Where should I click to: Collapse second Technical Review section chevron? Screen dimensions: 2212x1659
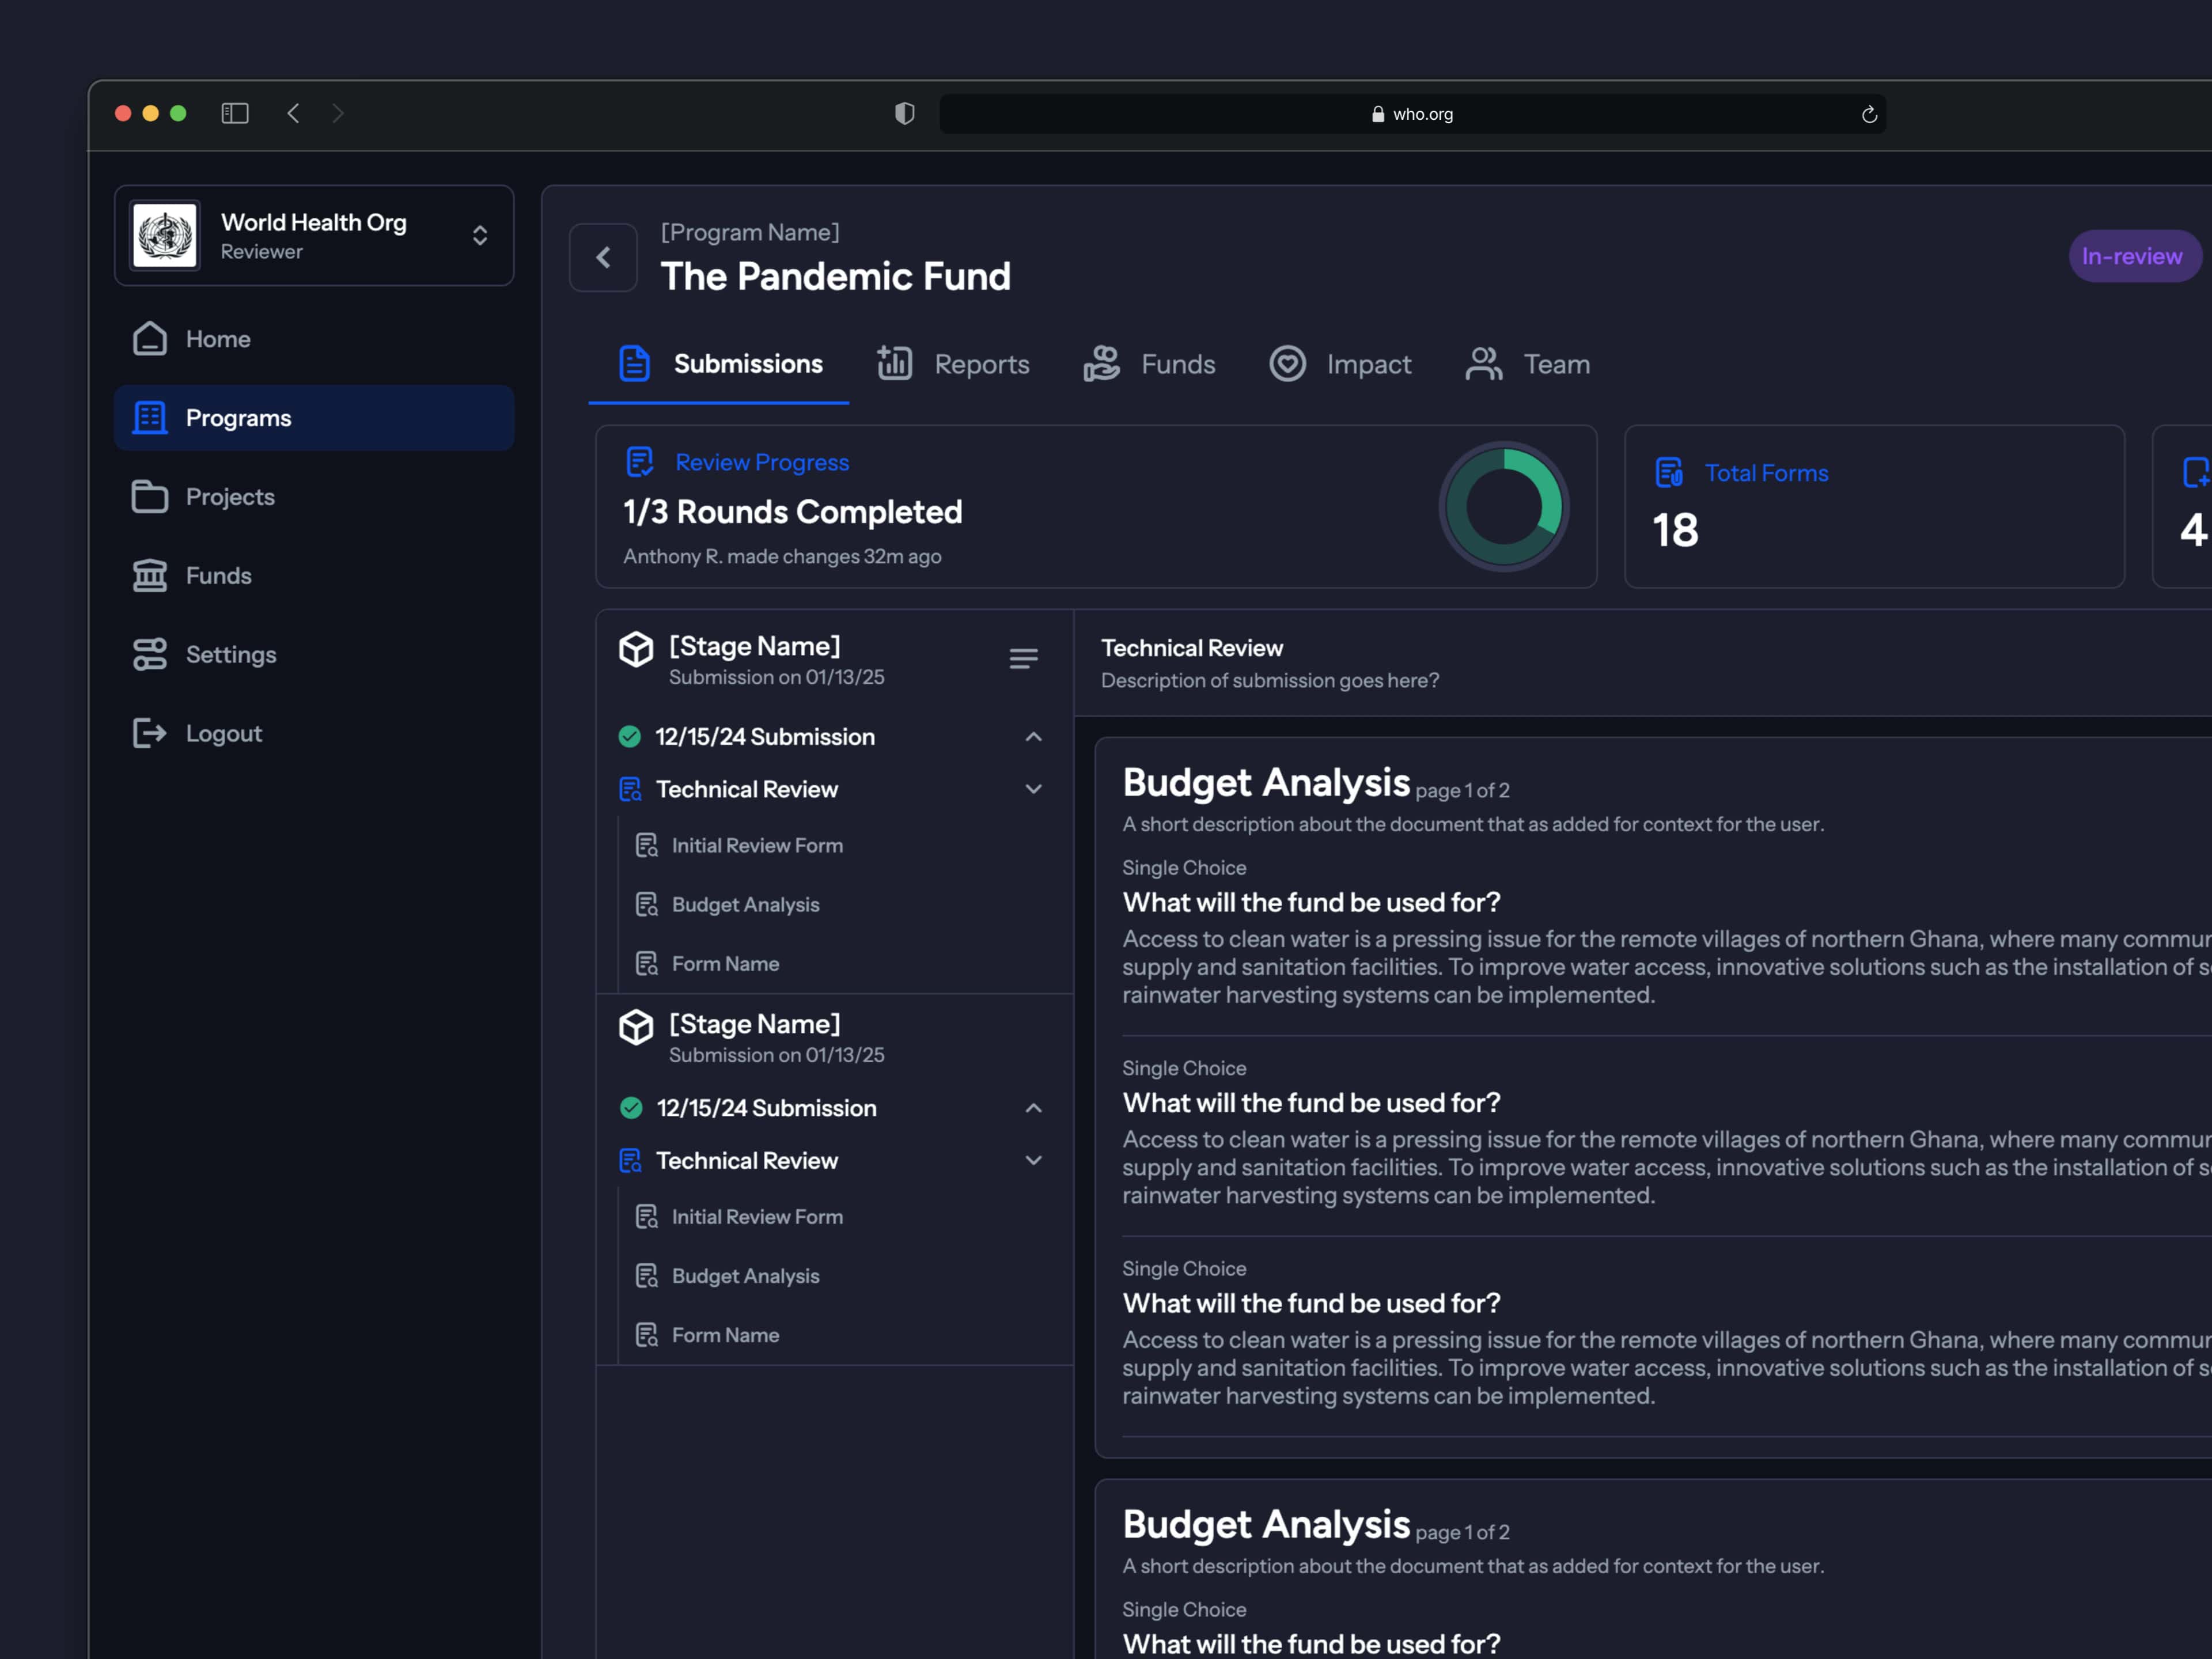click(x=1034, y=1161)
